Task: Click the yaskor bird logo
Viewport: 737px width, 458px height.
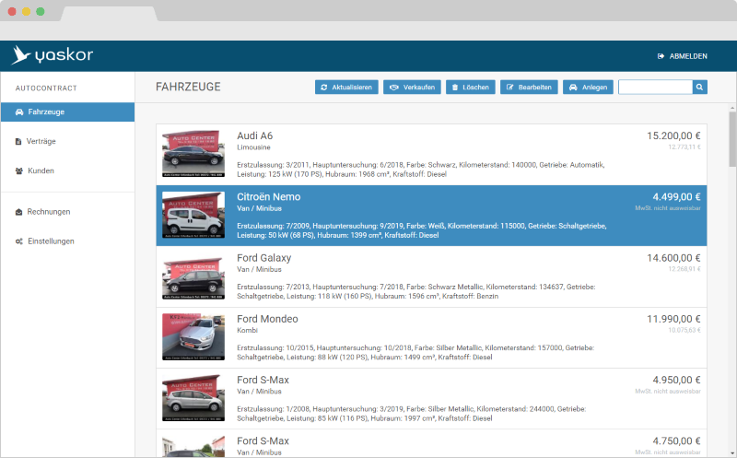Action: (x=21, y=55)
